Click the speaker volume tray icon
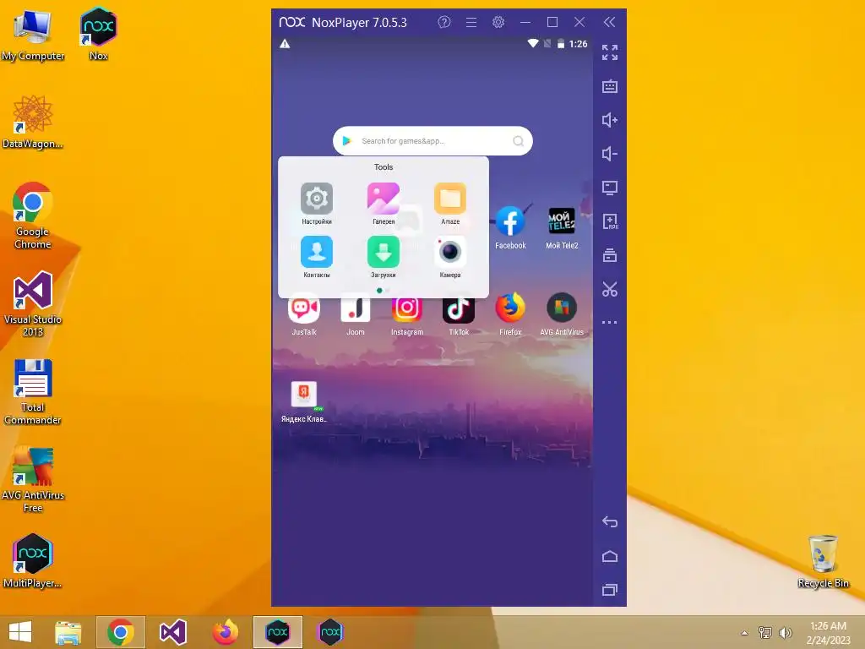The height and width of the screenshot is (649, 865). click(x=785, y=633)
